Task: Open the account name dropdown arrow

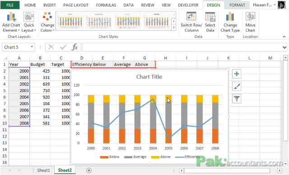Action: coord(275,5)
